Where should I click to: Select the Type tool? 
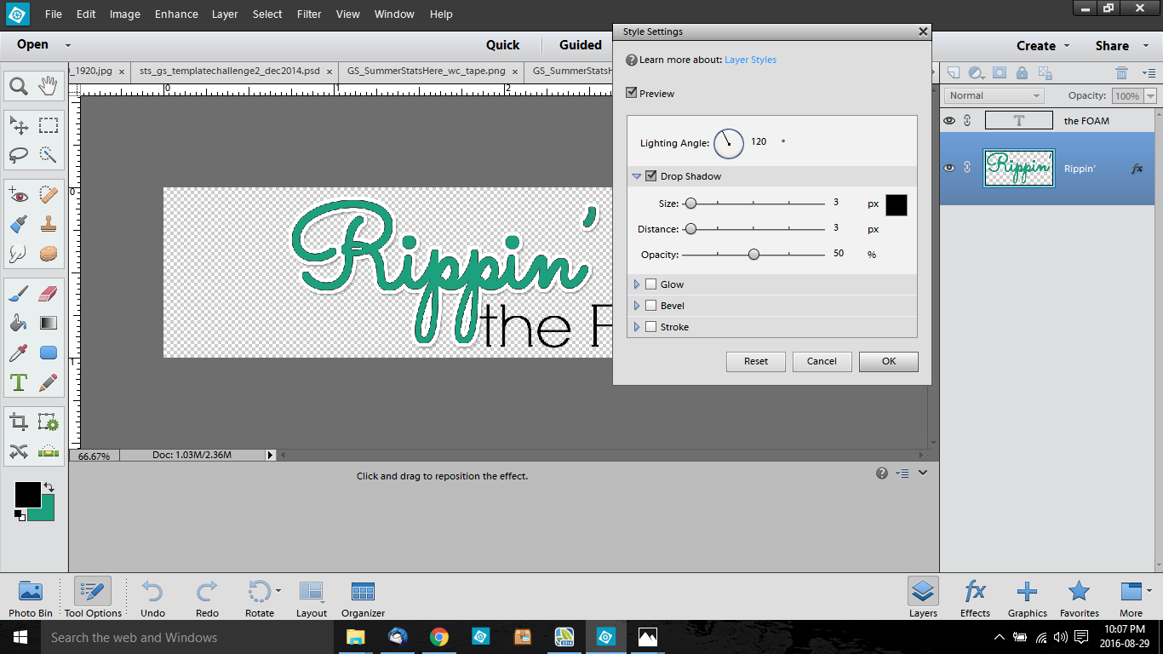[18, 382]
